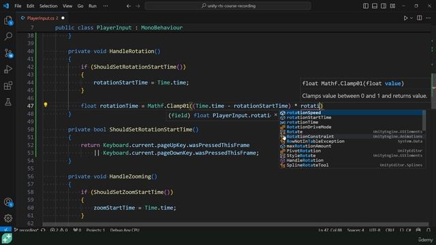The image size is (436, 245).
Task: Open the Edit menu
Action: click(30, 6)
